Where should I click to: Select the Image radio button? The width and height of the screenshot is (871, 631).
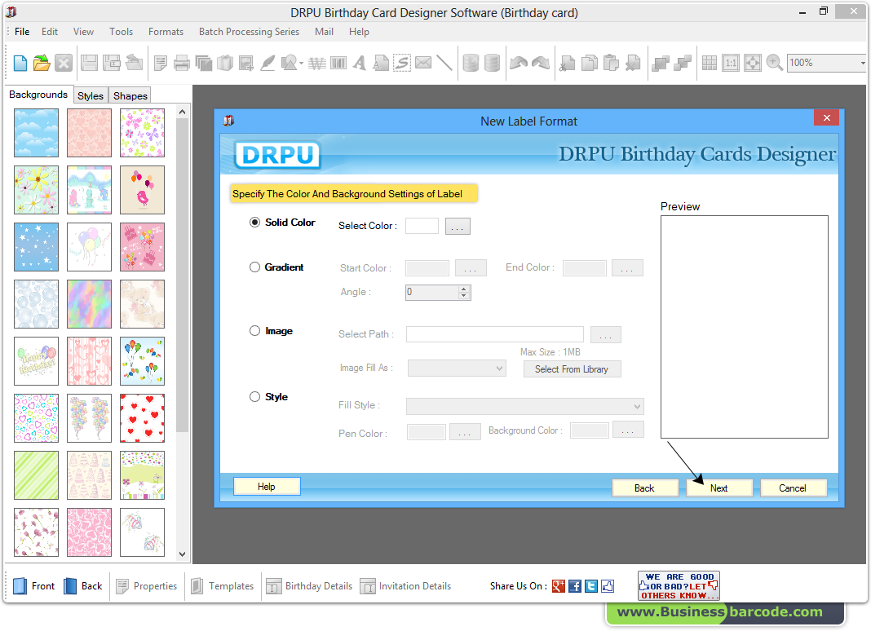click(254, 331)
